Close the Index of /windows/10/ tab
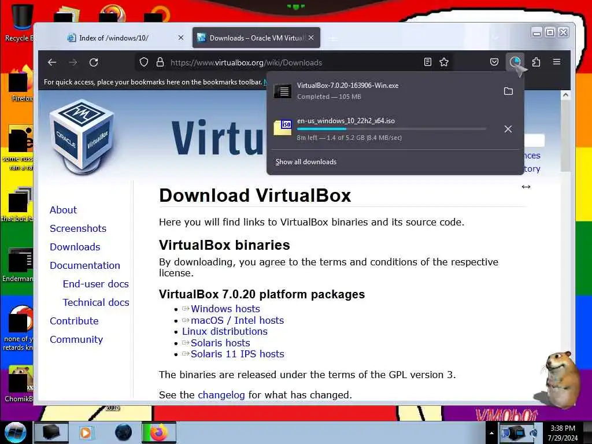The image size is (592, 444). (x=181, y=38)
